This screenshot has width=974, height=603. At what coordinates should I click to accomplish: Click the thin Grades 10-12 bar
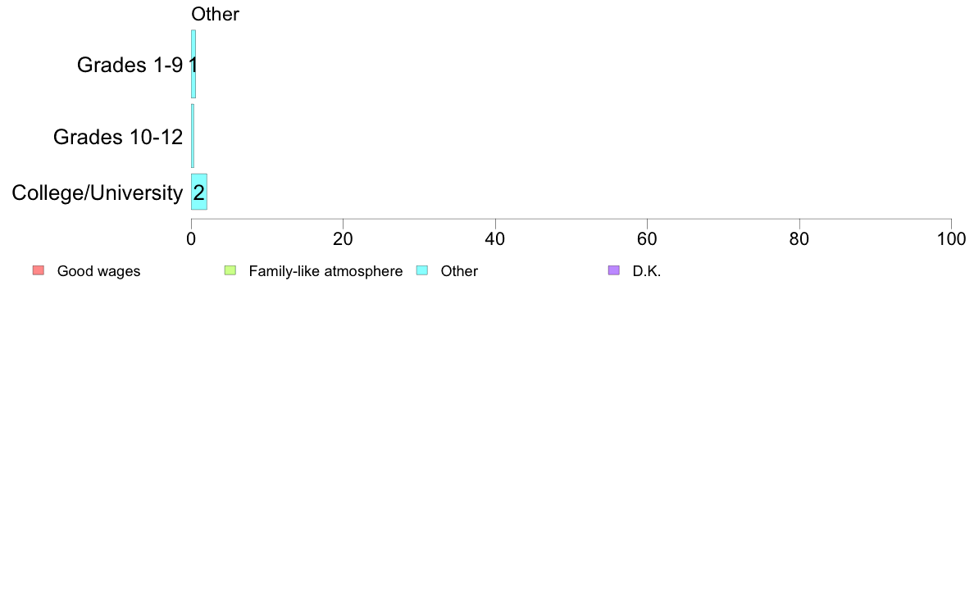(193, 136)
